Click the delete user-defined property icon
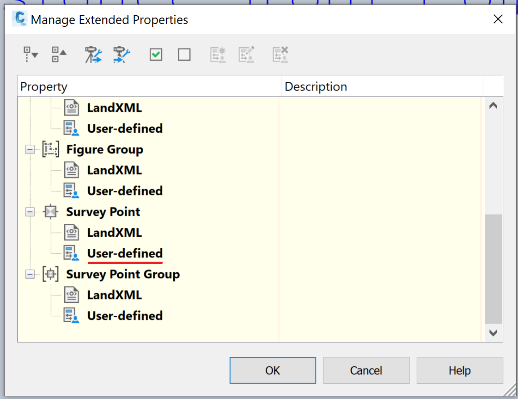The height and width of the screenshot is (399, 518). [280, 55]
